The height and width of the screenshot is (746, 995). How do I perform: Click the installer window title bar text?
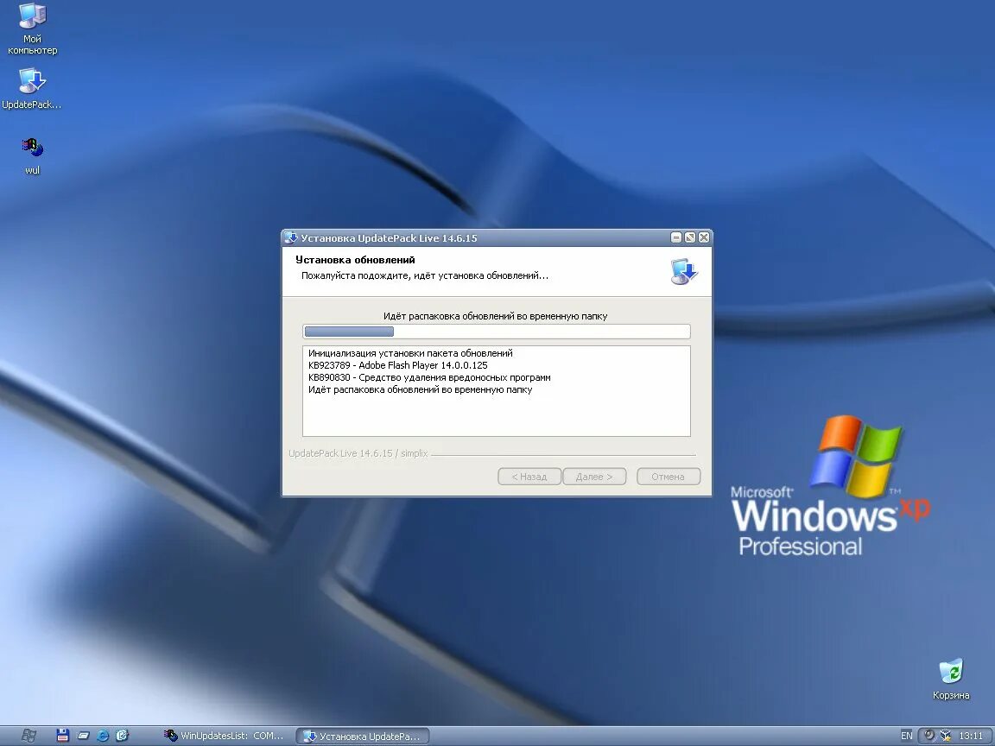click(x=389, y=238)
